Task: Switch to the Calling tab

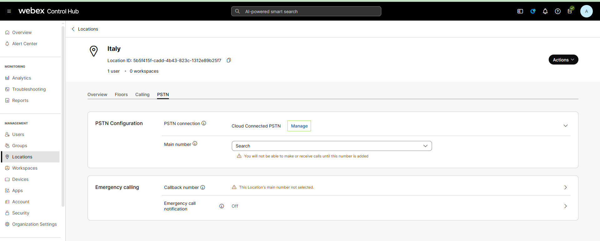Action: coord(142,95)
